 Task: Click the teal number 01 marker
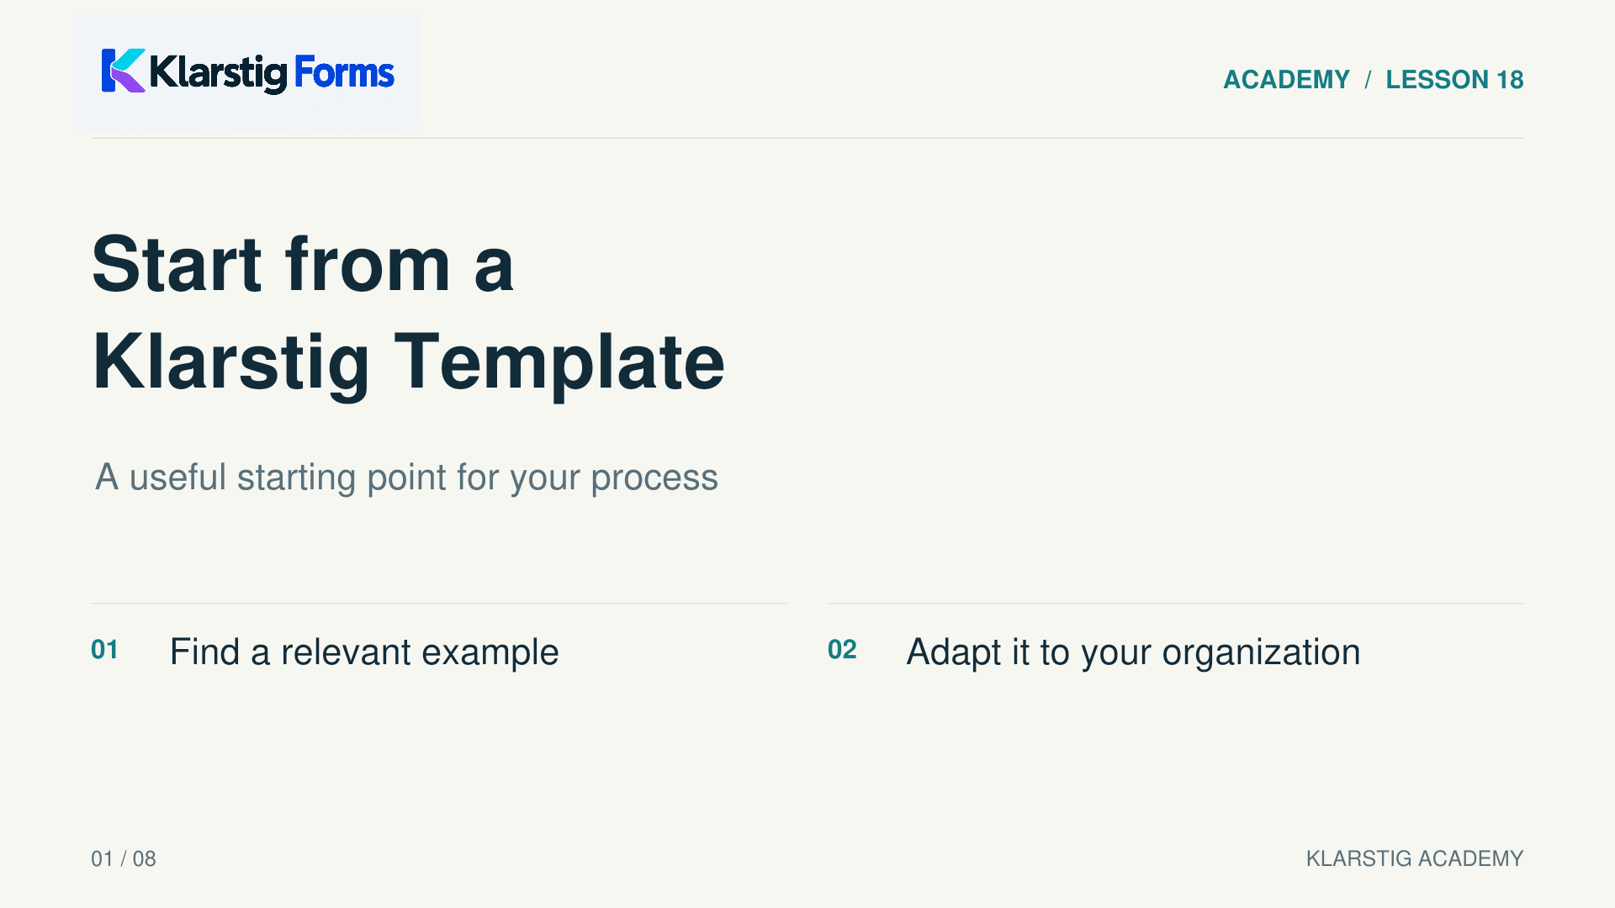105,650
